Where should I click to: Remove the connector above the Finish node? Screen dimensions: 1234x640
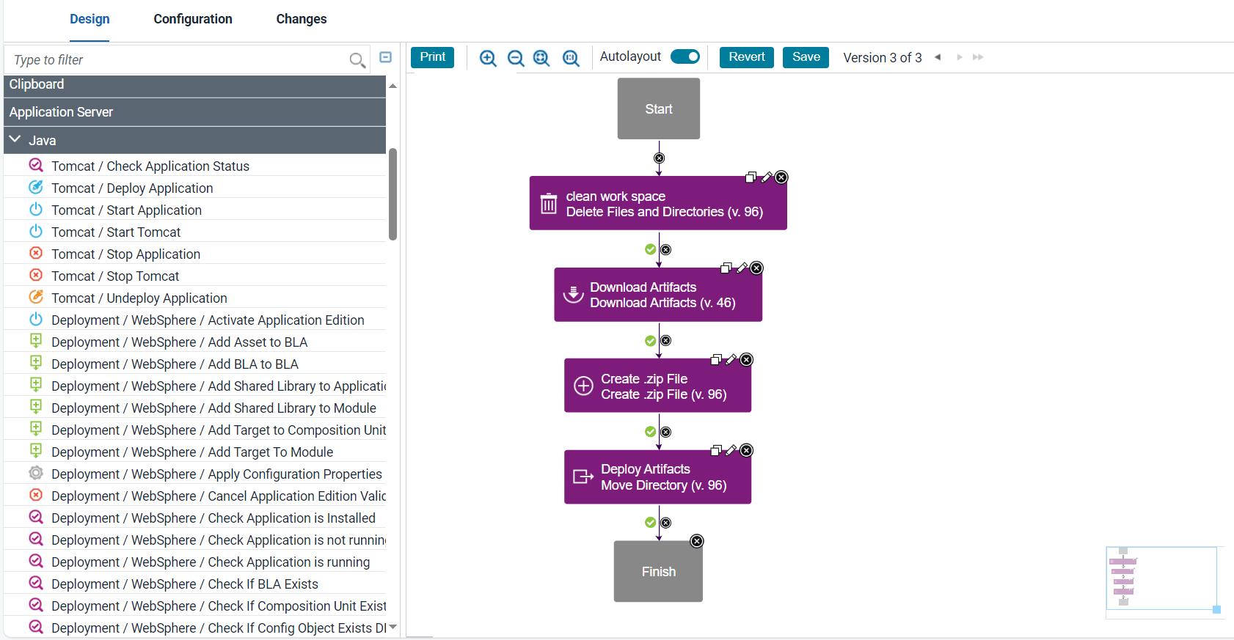[x=665, y=523]
